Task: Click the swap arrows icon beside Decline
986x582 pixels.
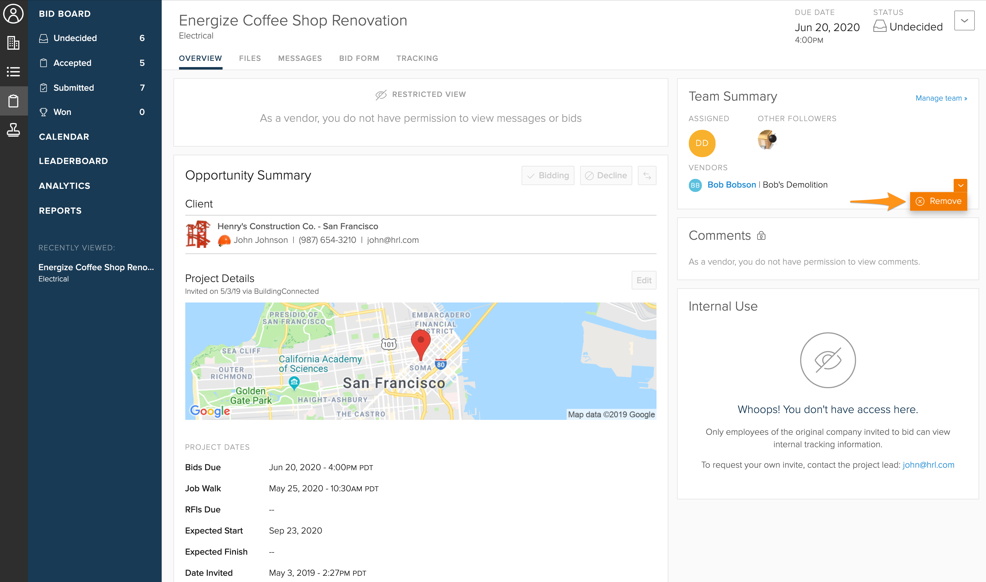Action: [647, 176]
